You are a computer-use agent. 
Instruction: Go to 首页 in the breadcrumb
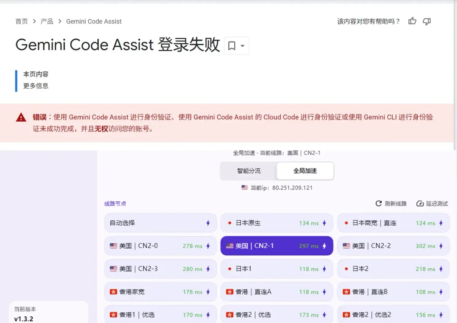(21, 21)
